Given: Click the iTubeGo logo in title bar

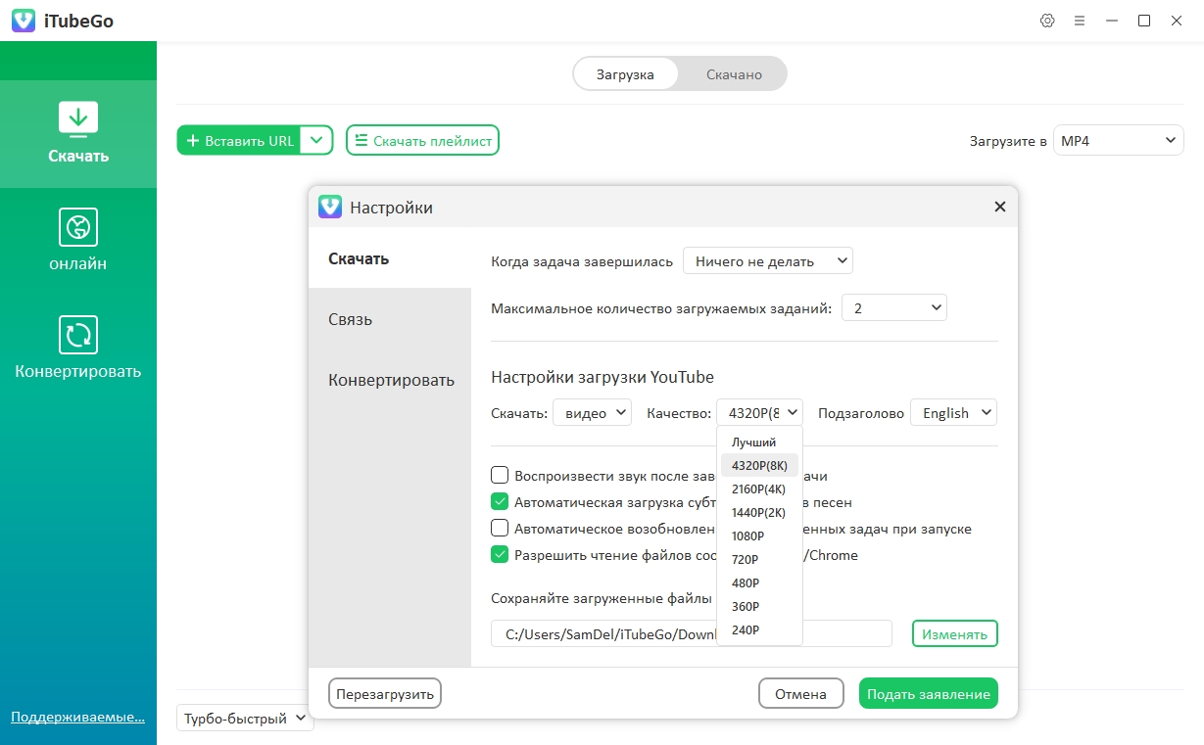Looking at the screenshot, I should point(24,21).
